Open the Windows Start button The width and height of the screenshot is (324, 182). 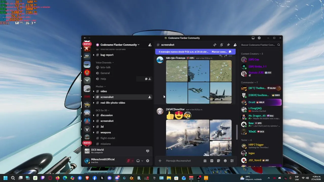click(x=5, y=178)
